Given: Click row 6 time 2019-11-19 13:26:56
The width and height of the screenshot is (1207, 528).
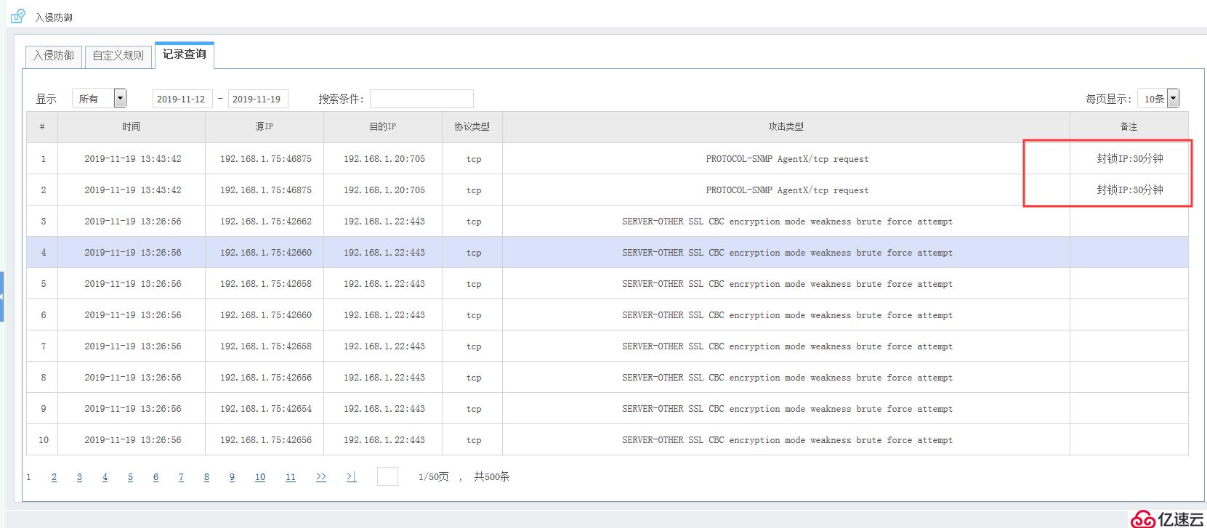Looking at the screenshot, I should (x=132, y=315).
